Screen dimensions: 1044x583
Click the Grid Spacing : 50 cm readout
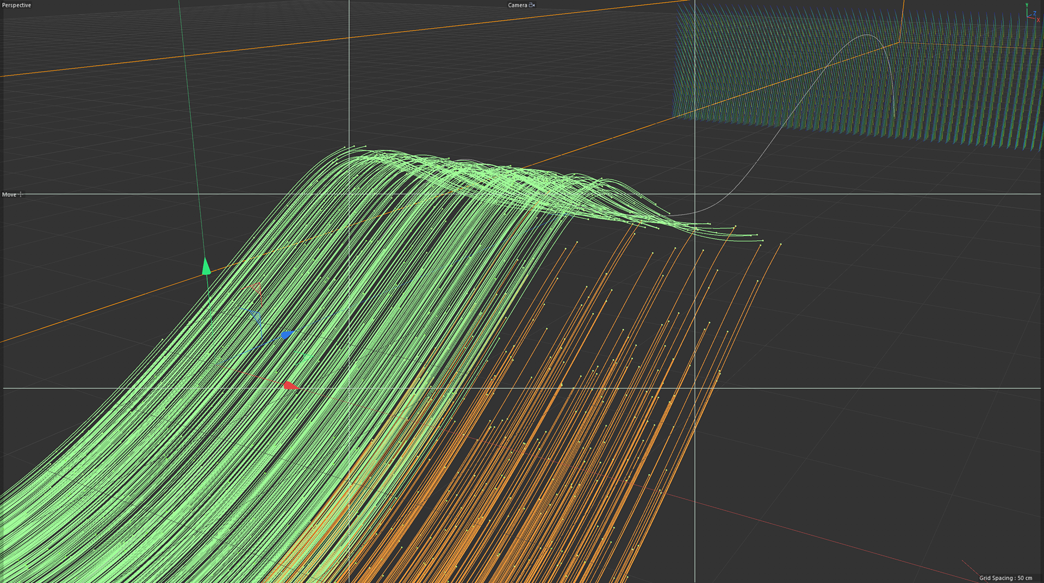click(x=1005, y=578)
